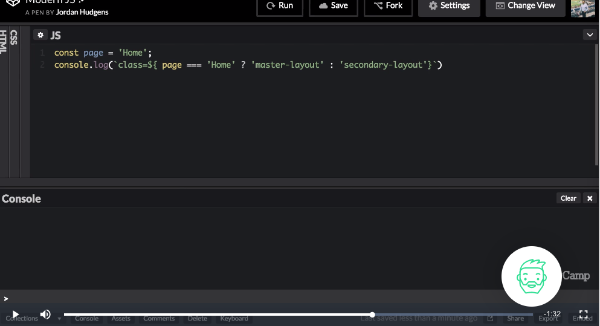
Task: Enter fullscreen video mode
Action: click(583, 314)
